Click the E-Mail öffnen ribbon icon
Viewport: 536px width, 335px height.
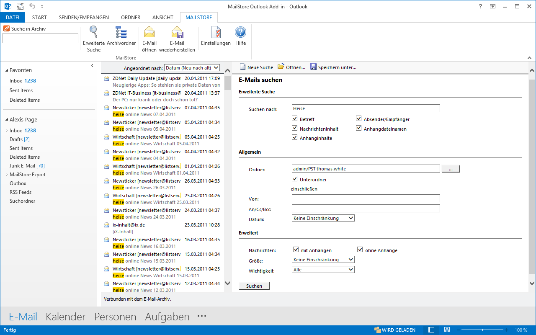click(x=149, y=32)
